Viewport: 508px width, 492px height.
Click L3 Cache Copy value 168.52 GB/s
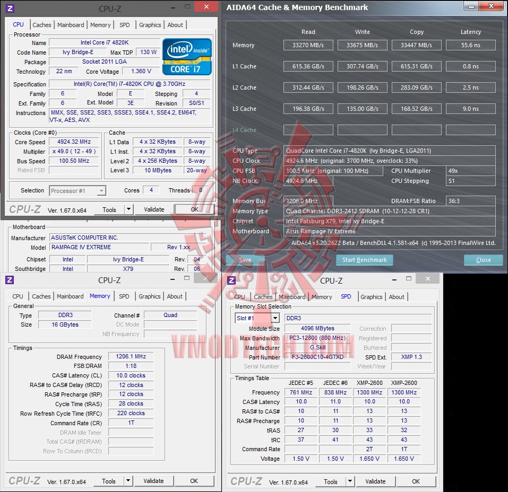coord(417,109)
